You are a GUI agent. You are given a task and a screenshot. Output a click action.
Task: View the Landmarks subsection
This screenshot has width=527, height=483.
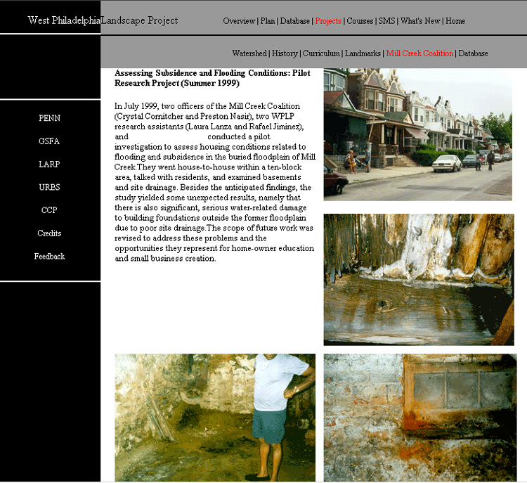coord(363,53)
